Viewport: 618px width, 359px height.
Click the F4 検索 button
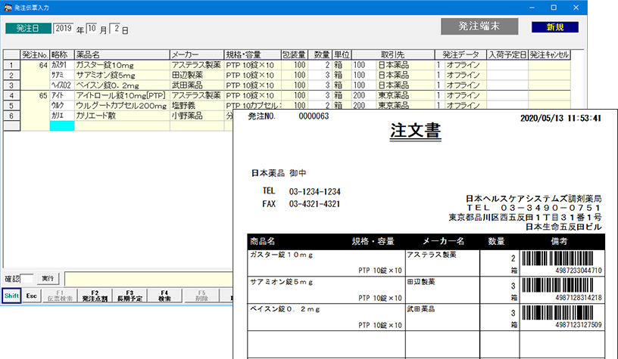(x=165, y=296)
